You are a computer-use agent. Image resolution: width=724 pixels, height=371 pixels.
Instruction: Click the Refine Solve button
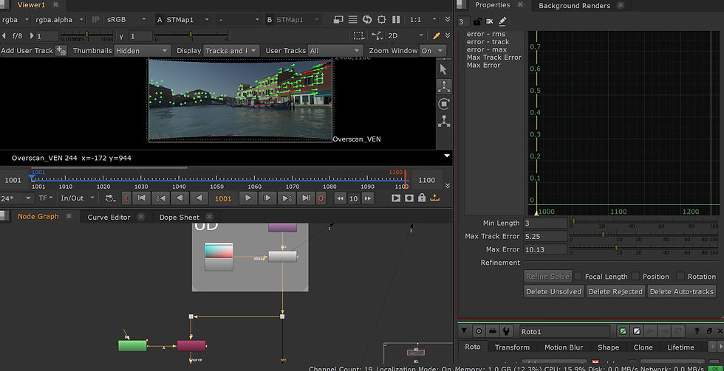point(547,277)
